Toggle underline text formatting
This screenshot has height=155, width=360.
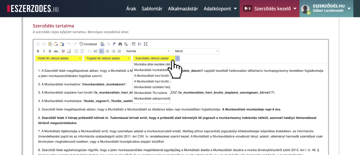click(x=50, y=51)
